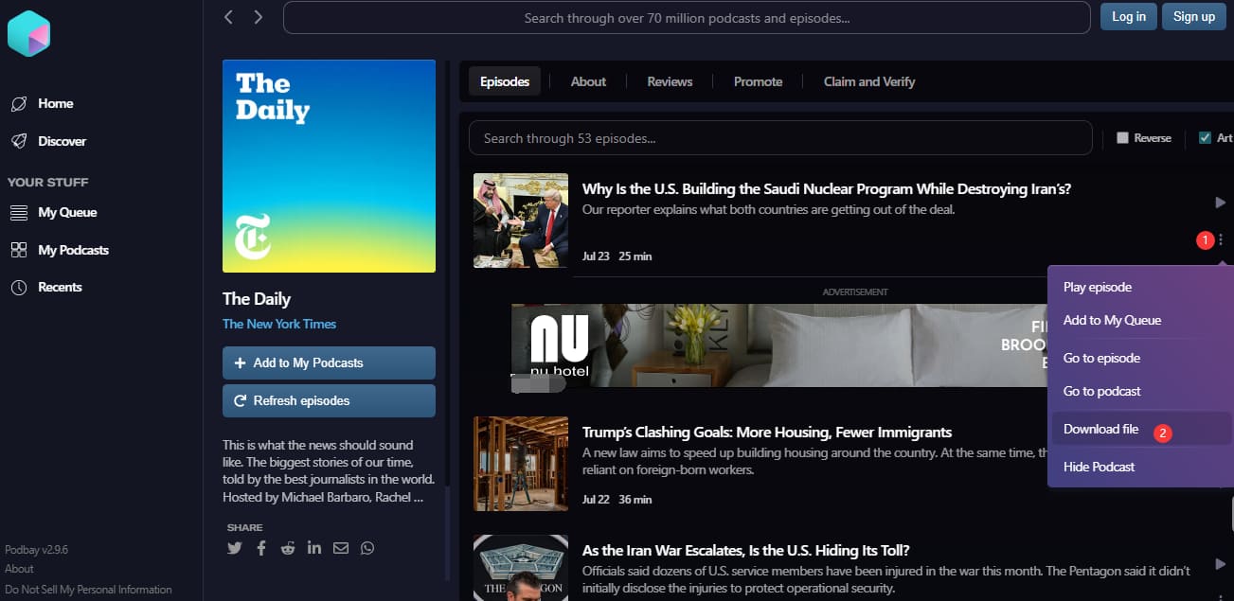
Task: Play the Saudi Nuclear Program episode
Action: (x=1220, y=203)
